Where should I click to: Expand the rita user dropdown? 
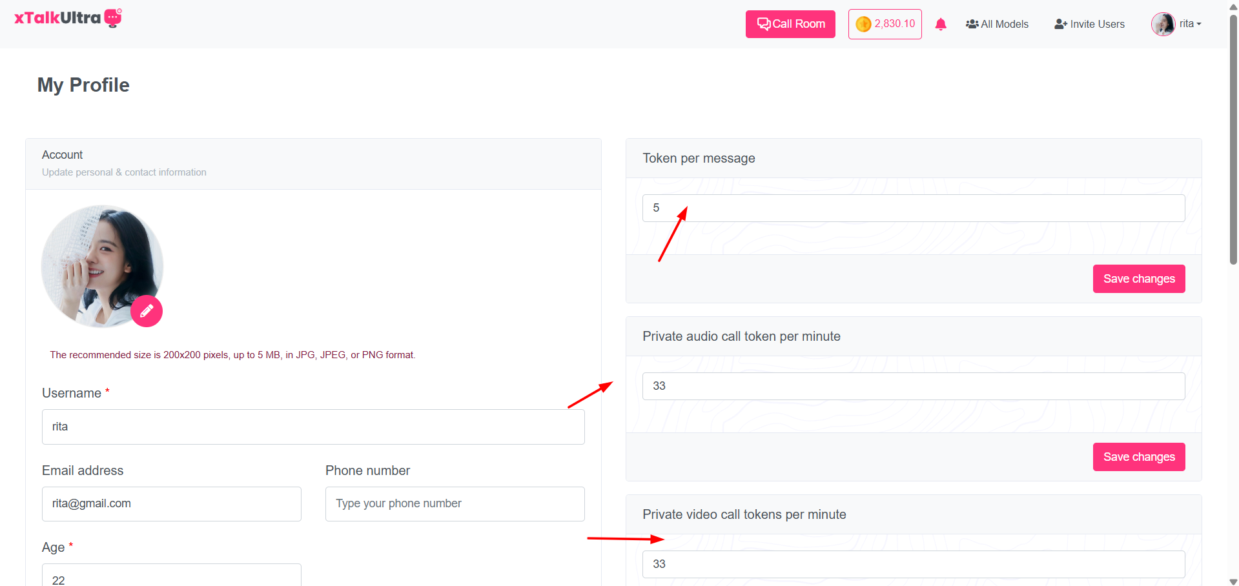pyautogui.click(x=1191, y=24)
